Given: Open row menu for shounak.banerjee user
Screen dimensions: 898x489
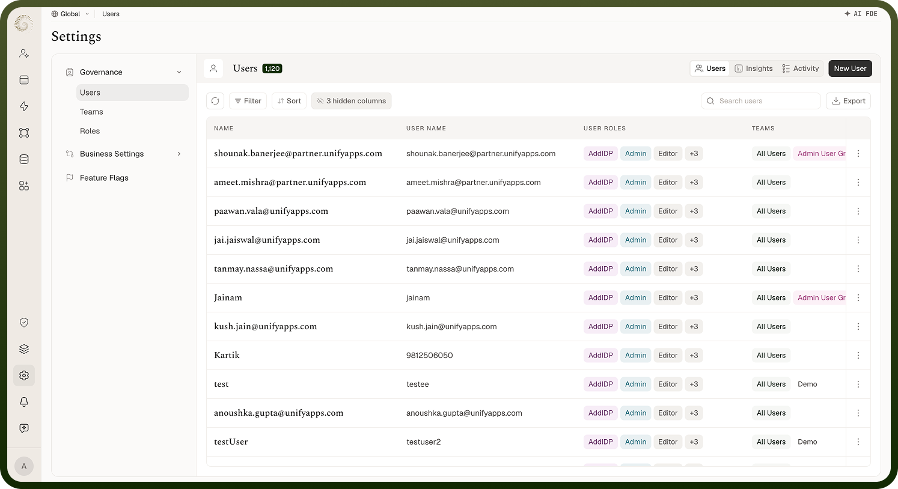Looking at the screenshot, I should tap(858, 154).
